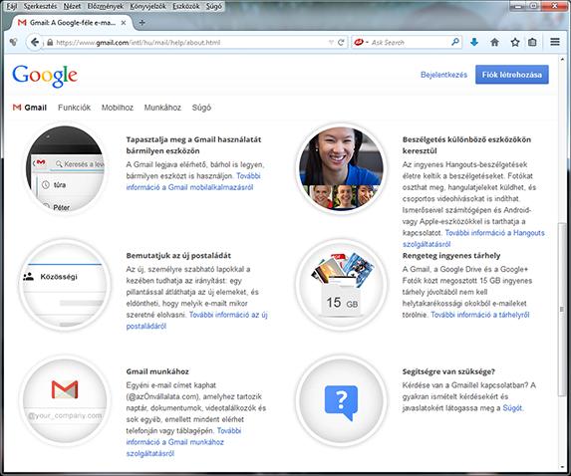Click the Közösségi inbox tab picture
This screenshot has height=476, width=571.
[x=65, y=285]
